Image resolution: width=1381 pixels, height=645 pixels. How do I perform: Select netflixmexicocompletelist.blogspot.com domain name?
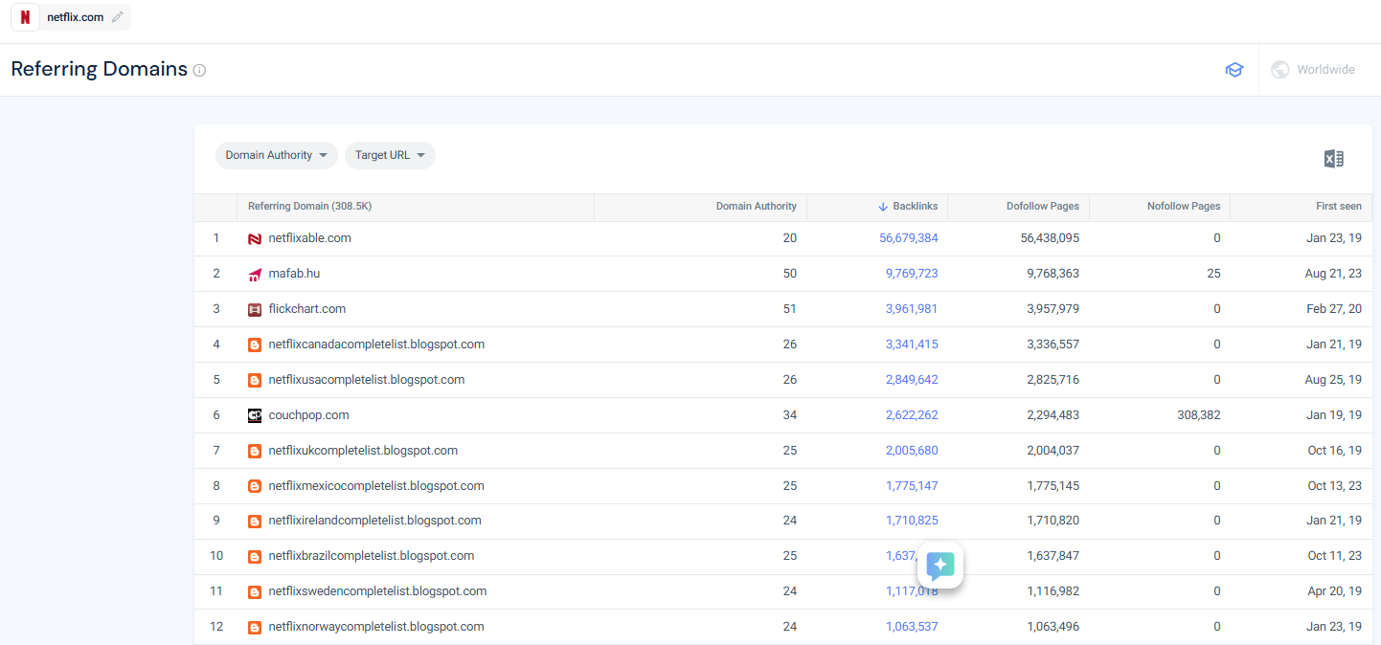376,486
